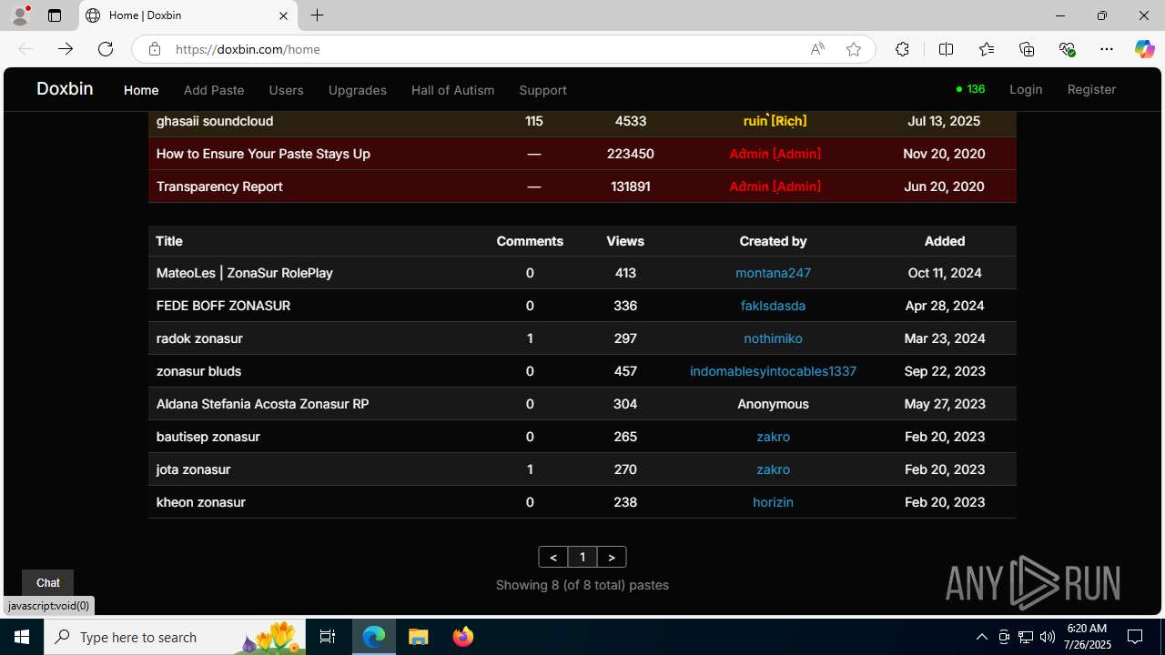Activate the Read aloud icon
Image resolution: width=1165 pixels, height=655 pixels.
click(x=817, y=49)
